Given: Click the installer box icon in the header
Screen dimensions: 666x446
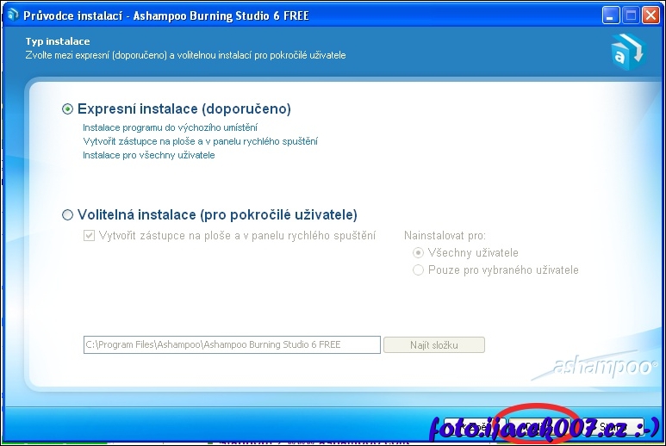Looking at the screenshot, I should point(626,52).
